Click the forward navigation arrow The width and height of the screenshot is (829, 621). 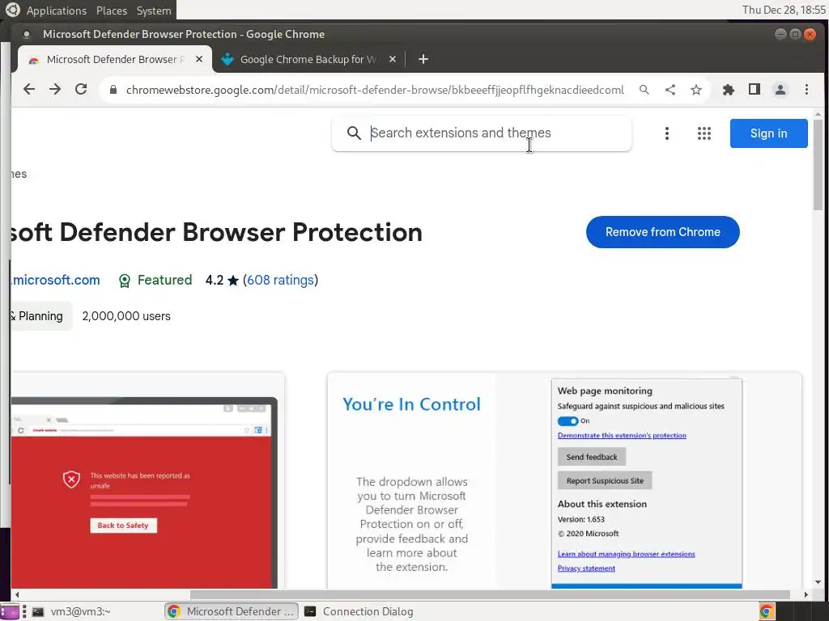pos(55,89)
